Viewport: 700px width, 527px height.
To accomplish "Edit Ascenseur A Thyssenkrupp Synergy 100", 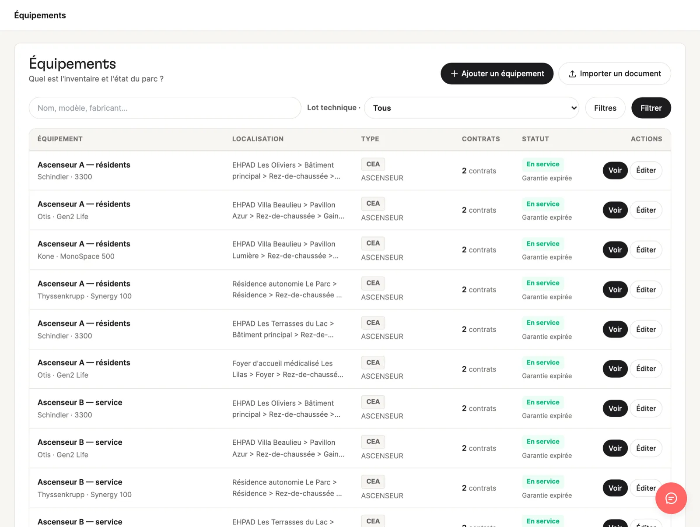I will coord(646,290).
